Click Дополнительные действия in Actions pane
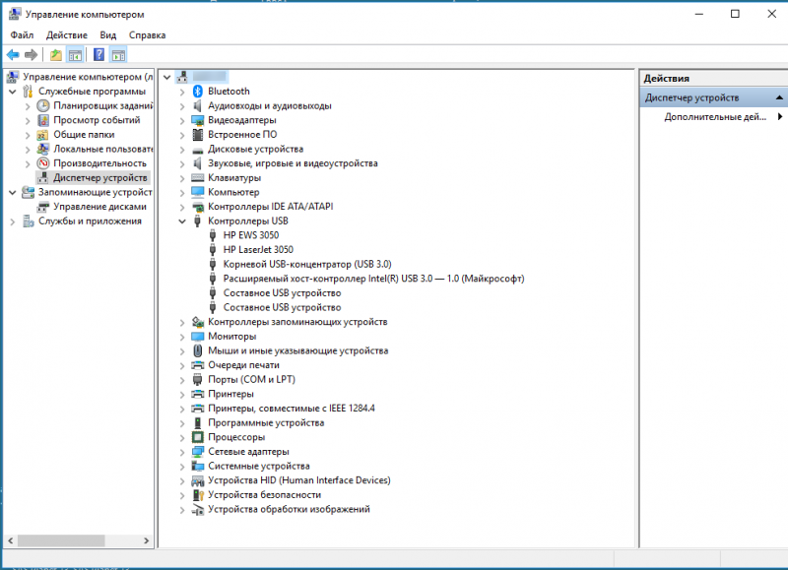This screenshot has width=788, height=570. (x=715, y=116)
